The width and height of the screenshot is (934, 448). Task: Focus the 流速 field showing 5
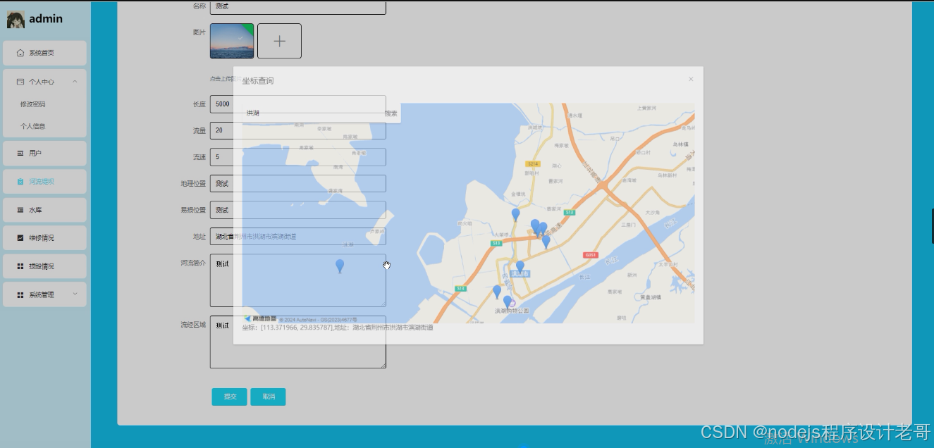click(x=298, y=157)
